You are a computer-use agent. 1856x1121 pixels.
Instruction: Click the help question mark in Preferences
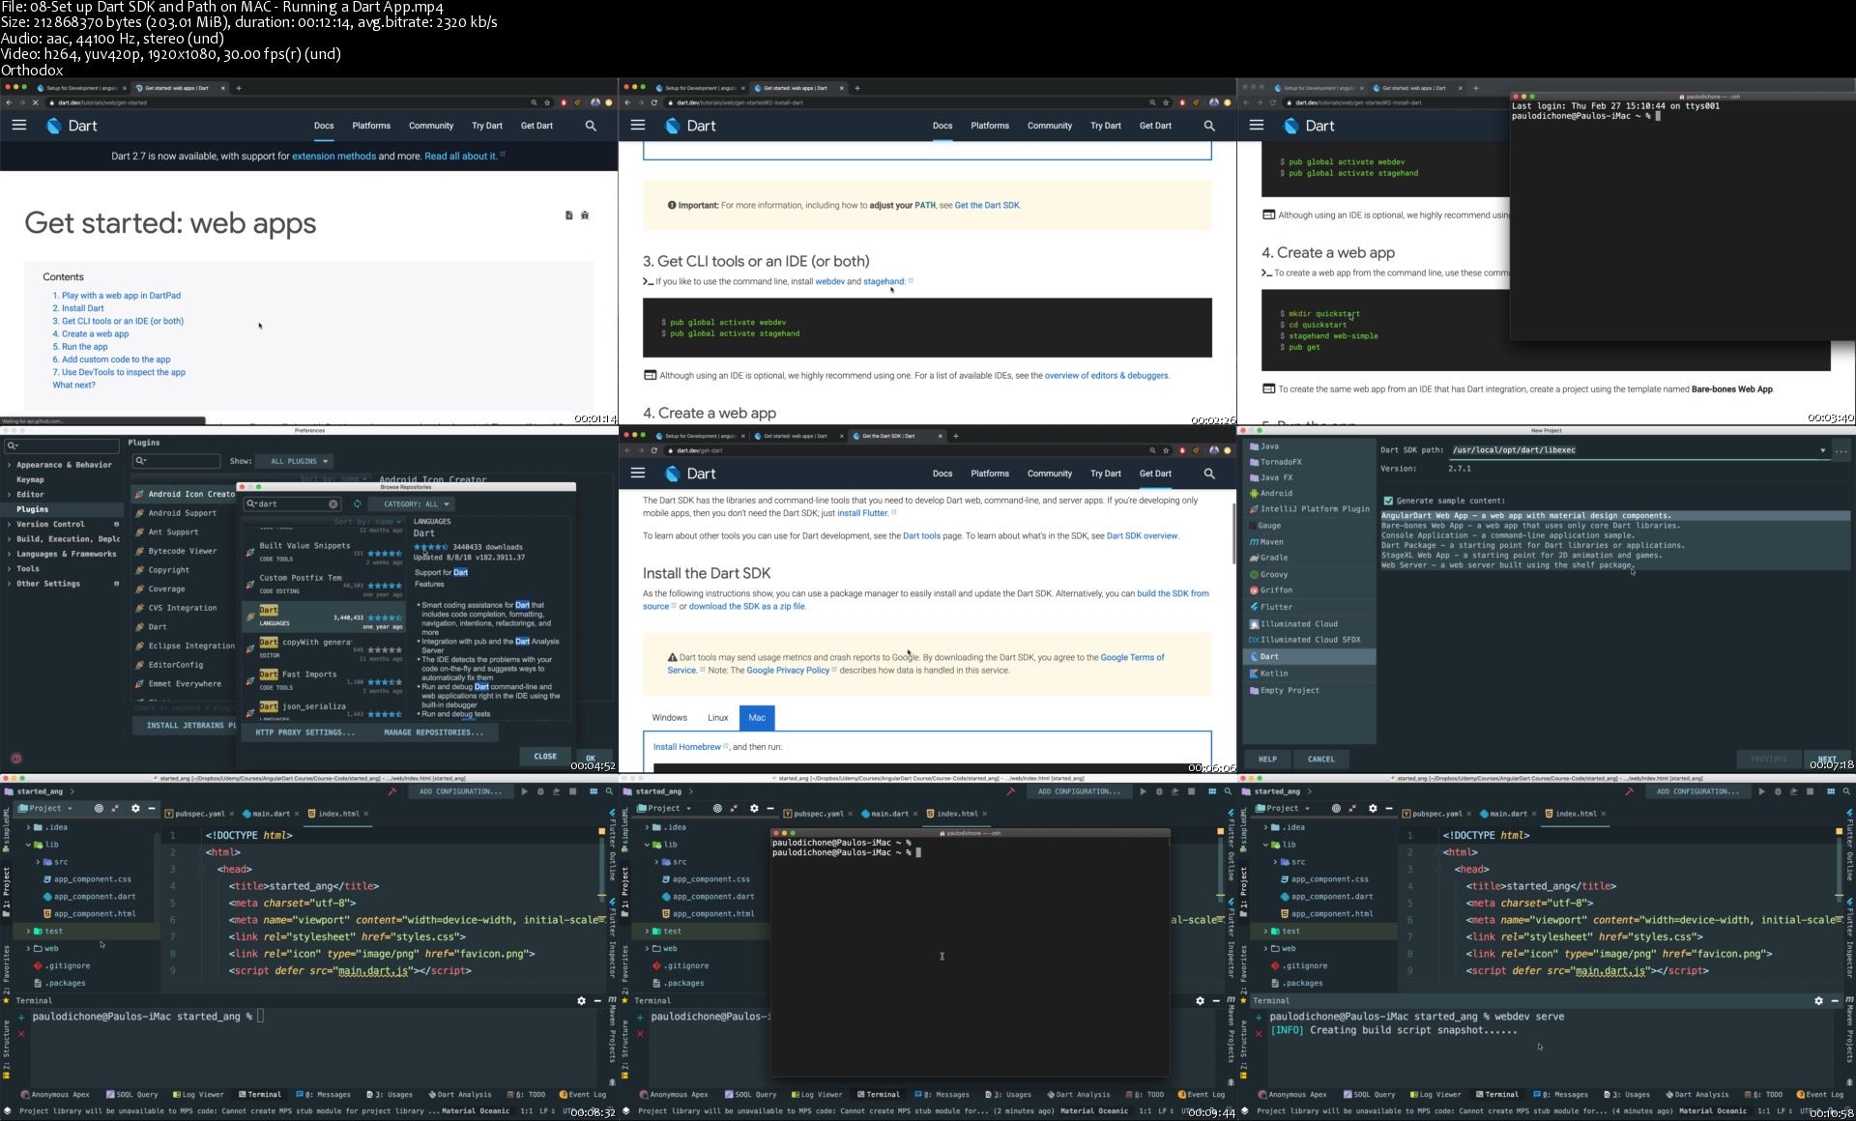(15, 759)
